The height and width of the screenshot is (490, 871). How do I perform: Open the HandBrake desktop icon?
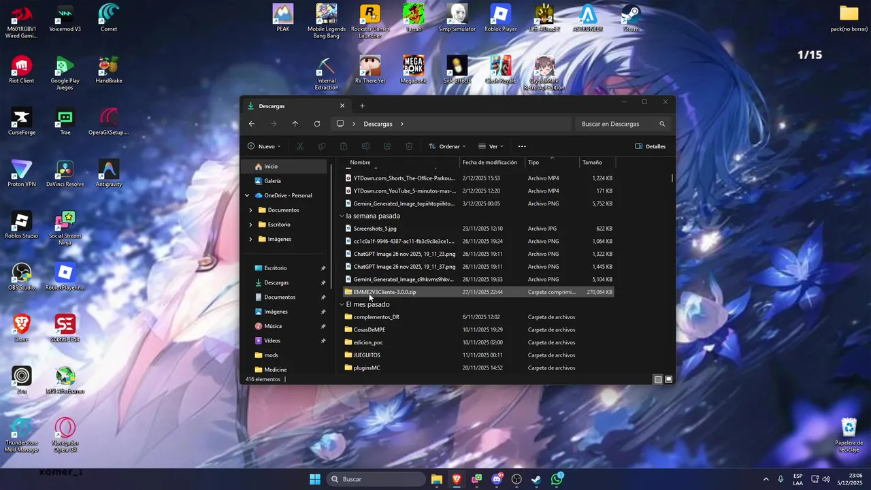tap(109, 71)
